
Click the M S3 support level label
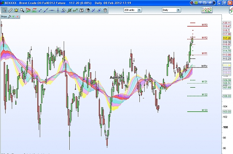coord(204,110)
